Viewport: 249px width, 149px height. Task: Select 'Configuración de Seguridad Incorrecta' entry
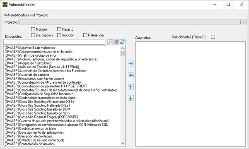click(39, 94)
